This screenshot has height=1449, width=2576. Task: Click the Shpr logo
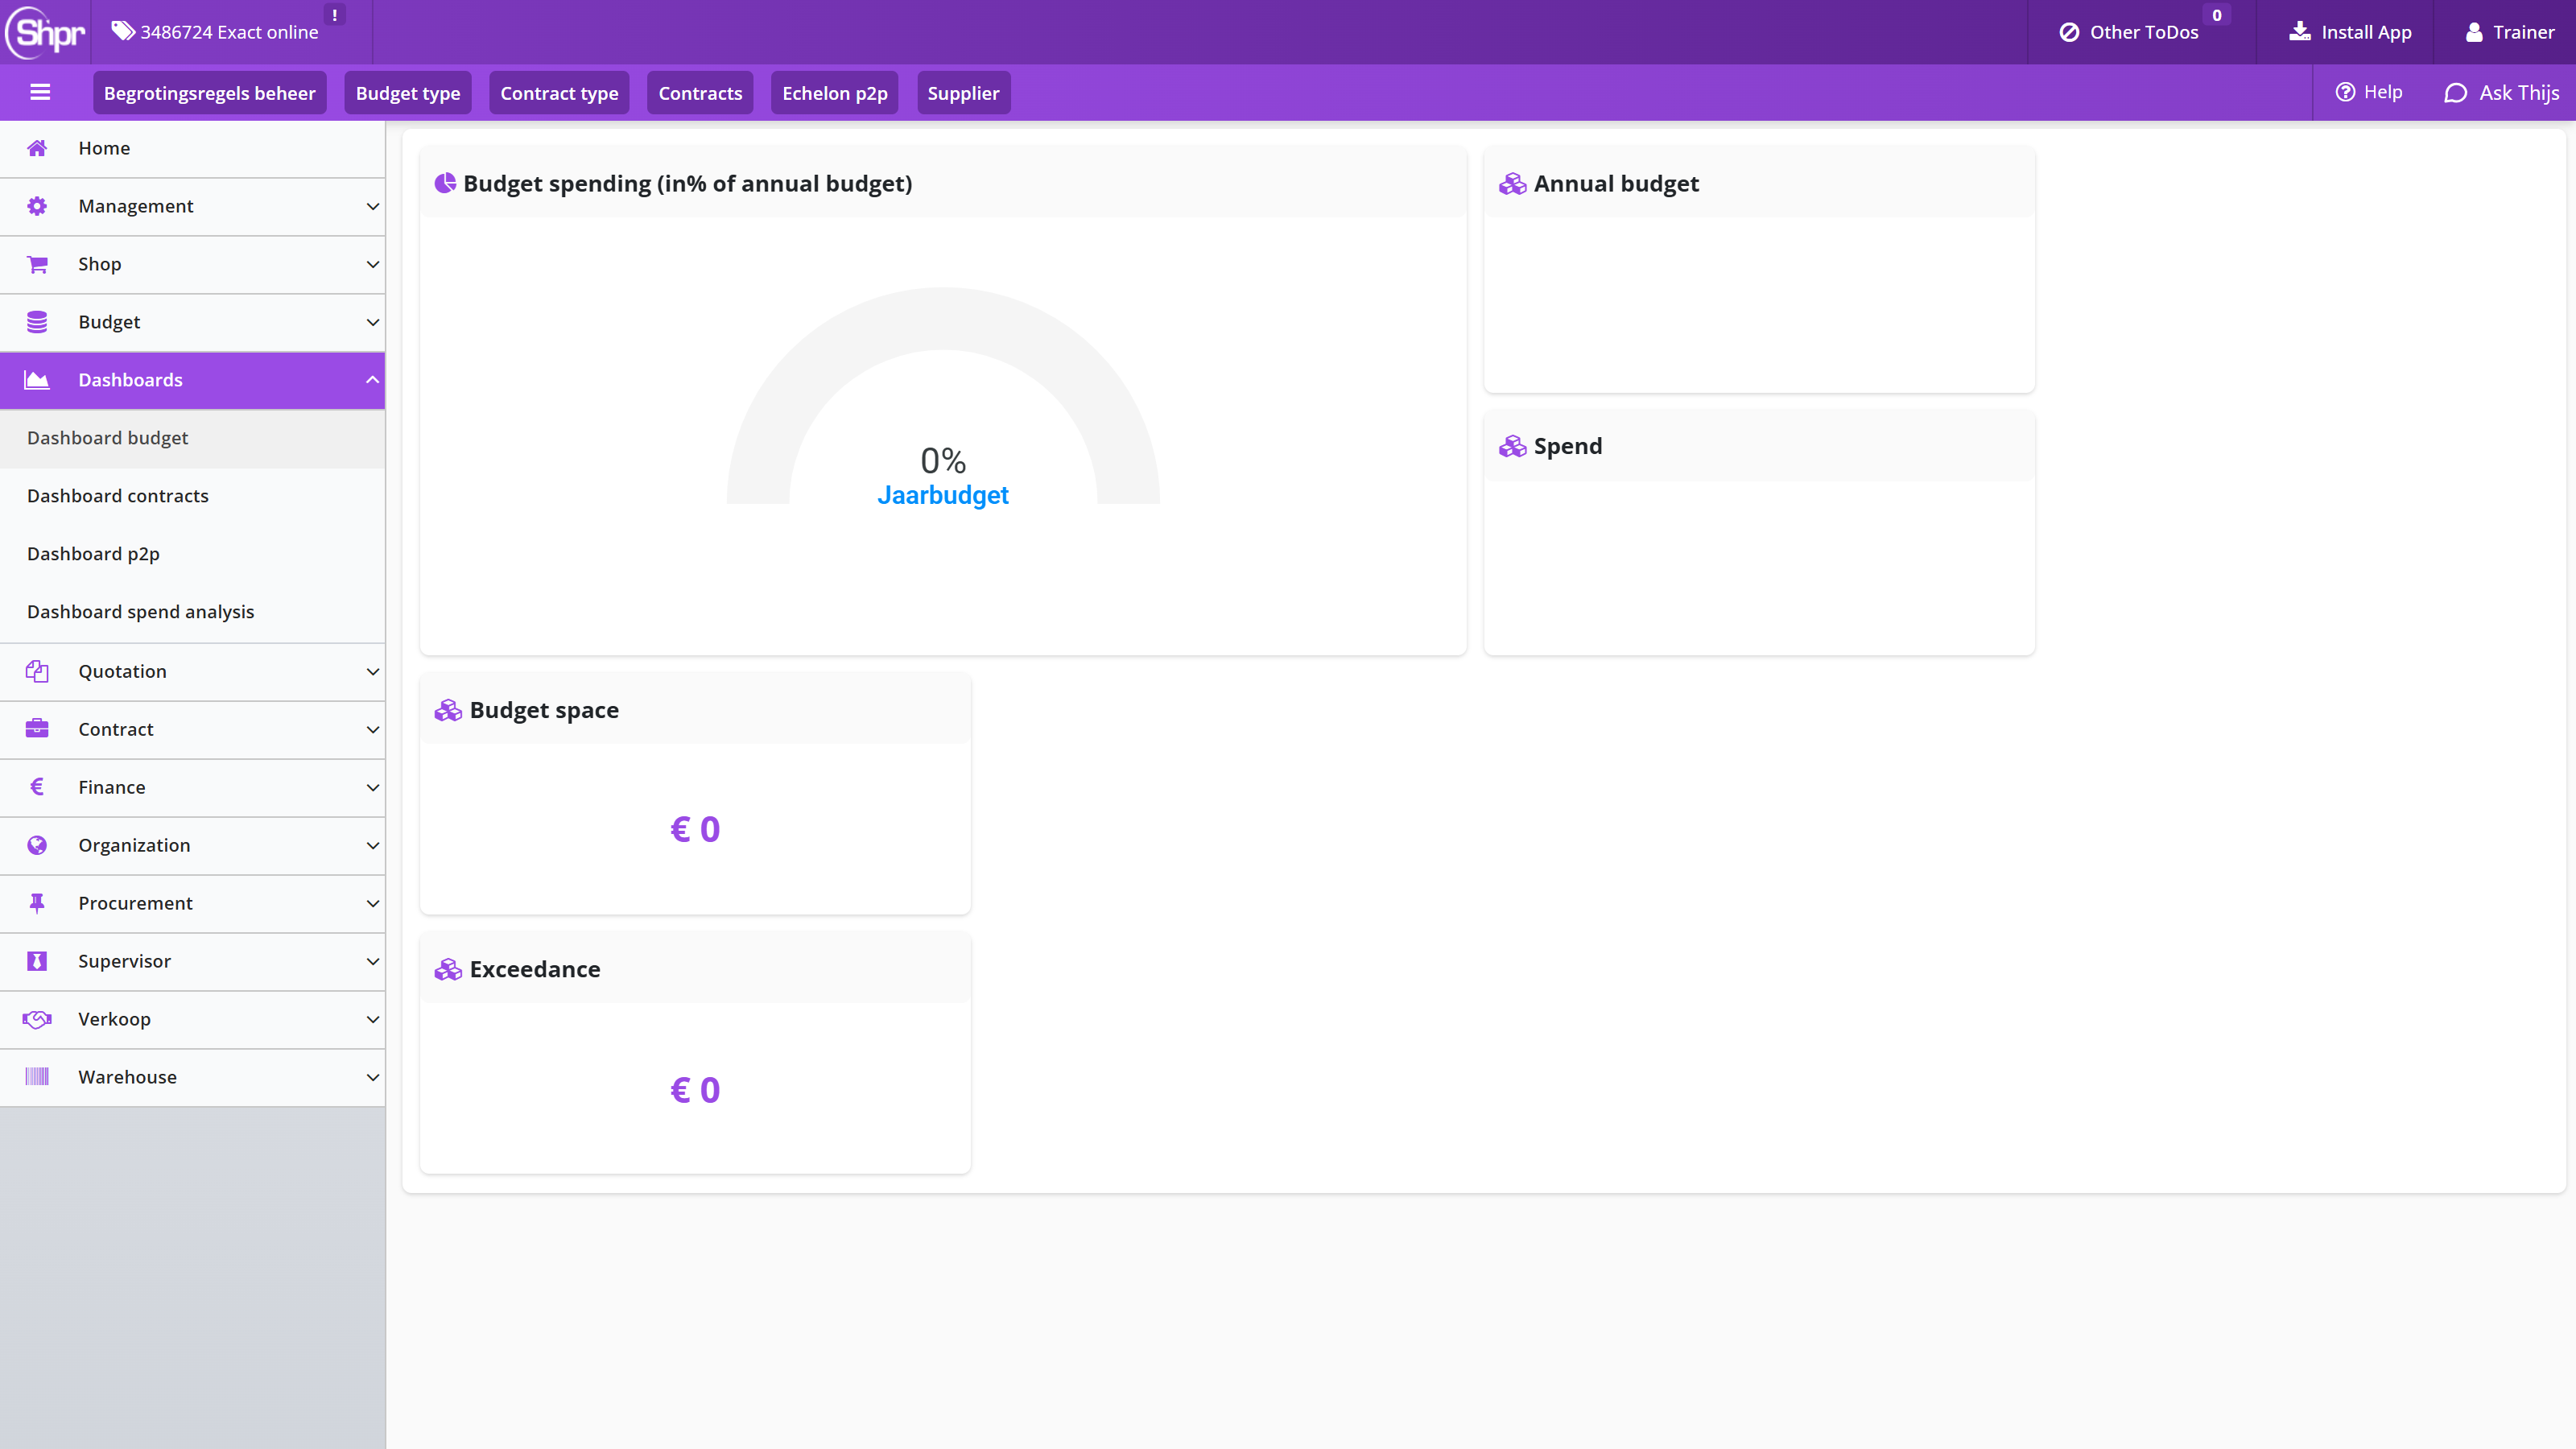46,32
